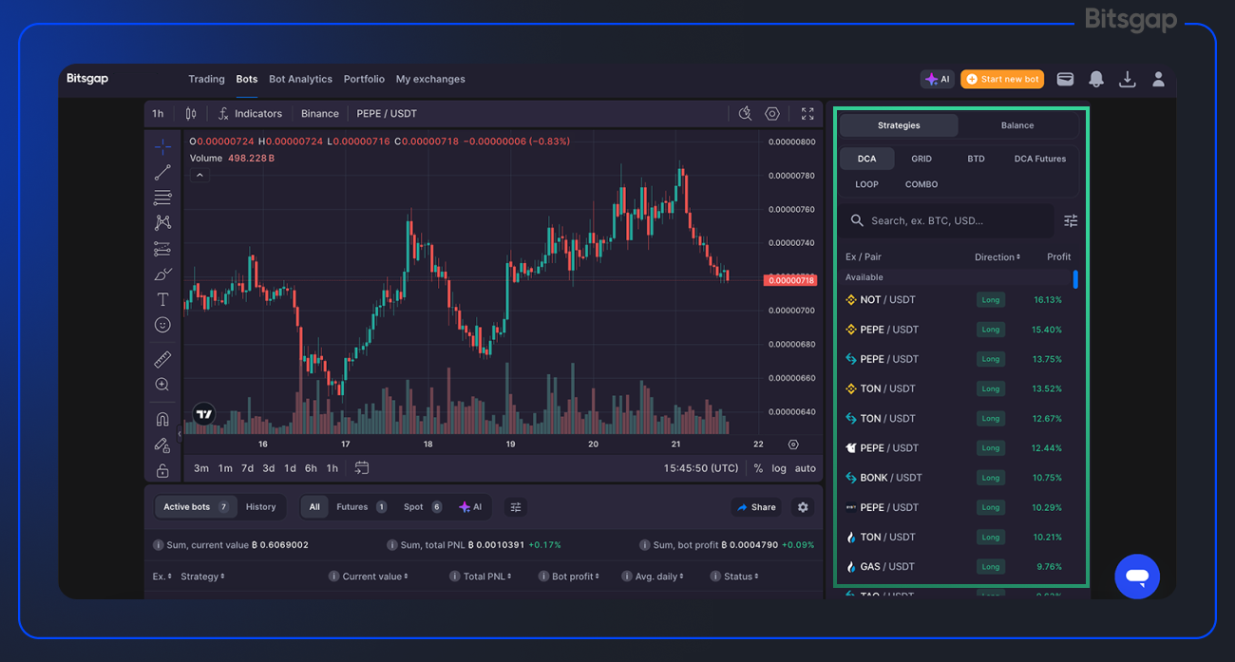The width and height of the screenshot is (1235, 662).
Task: Open chart settings via the gear icon
Action: point(772,113)
